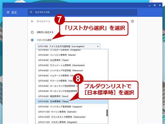The image size is (165, 124).
Task: Focus the 設定項目を検索 search field
Action: 82,12
